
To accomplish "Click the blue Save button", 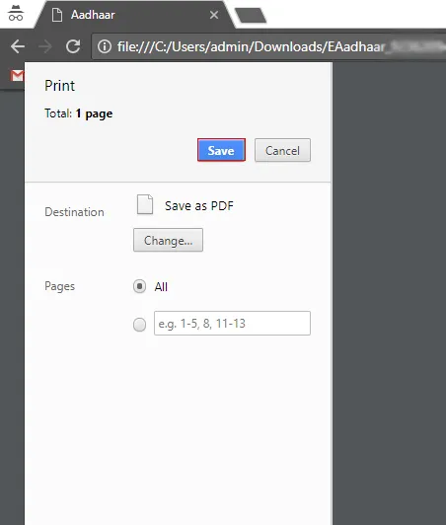I will point(221,150).
